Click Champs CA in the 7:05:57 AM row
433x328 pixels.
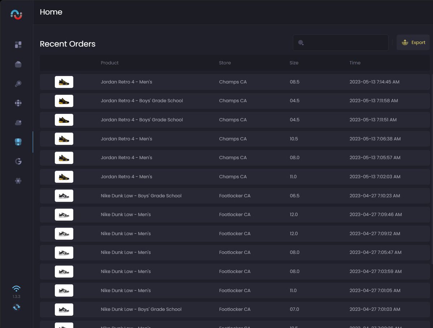pyautogui.click(x=233, y=158)
